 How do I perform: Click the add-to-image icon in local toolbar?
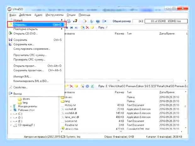click(x=82, y=86)
